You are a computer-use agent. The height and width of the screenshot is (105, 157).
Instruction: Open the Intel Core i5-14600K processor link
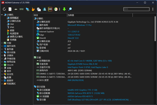[89, 61]
